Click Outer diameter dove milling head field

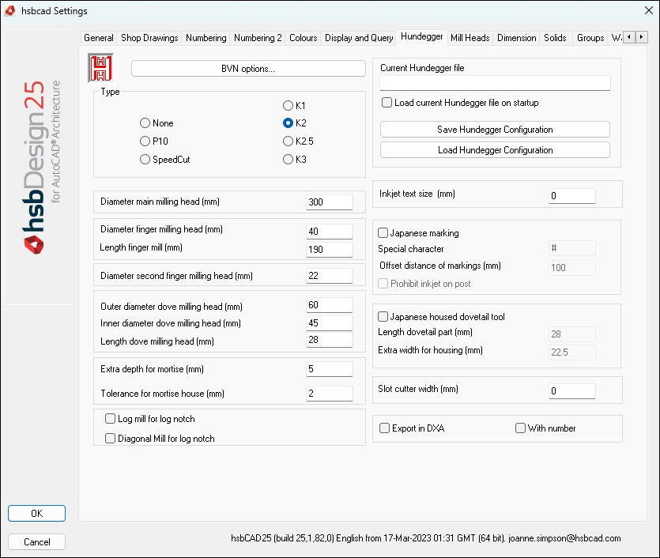pyautogui.click(x=329, y=304)
